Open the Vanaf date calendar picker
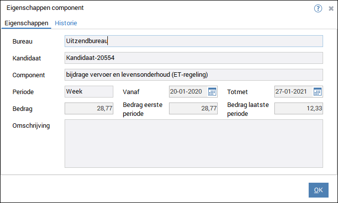Viewport: 338px width, 203px height. [x=212, y=92]
